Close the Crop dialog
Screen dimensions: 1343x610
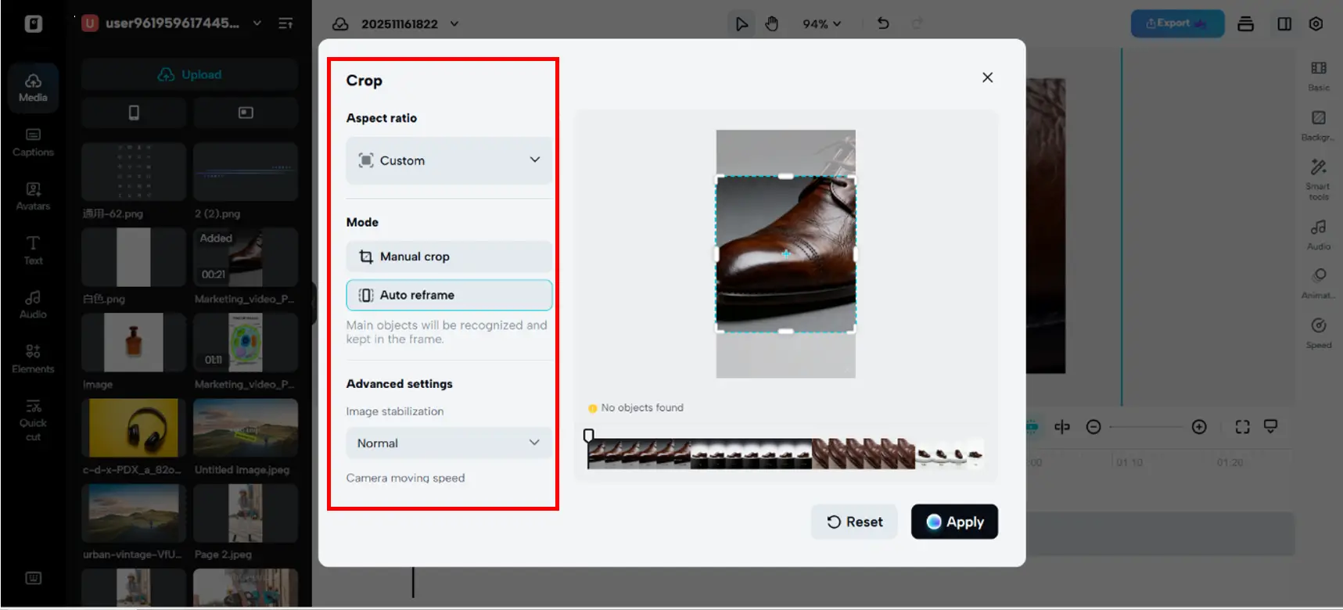pyautogui.click(x=987, y=77)
